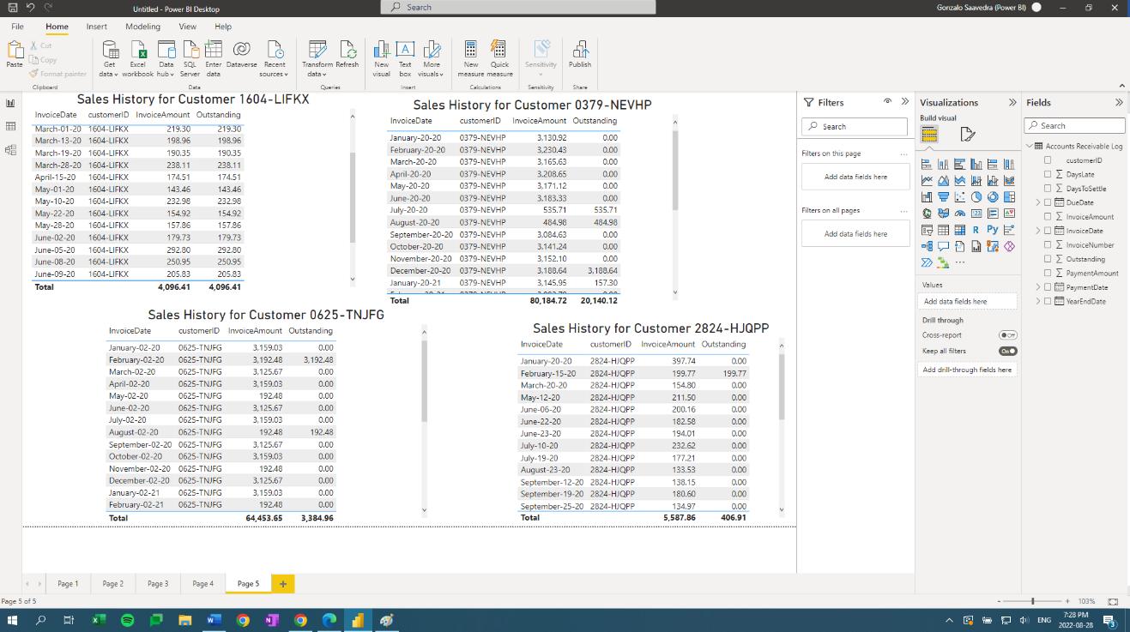Open the View ribbon tab

[187, 27]
